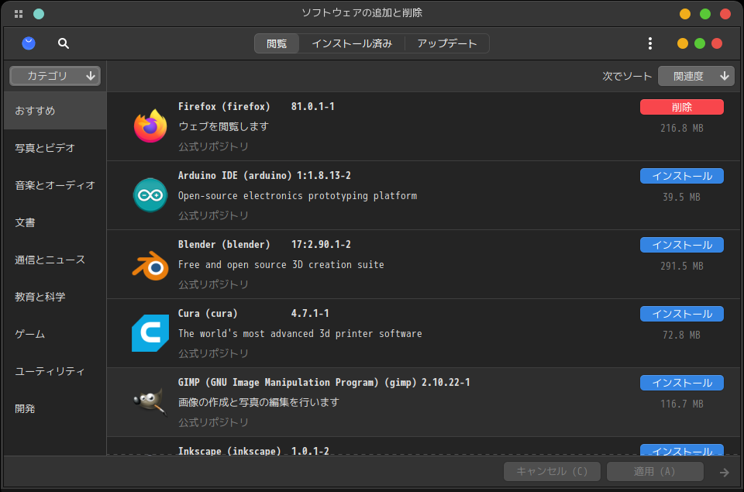This screenshot has width=744, height=492.
Task: Select the ユーティリティ category
Action: (55, 371)
